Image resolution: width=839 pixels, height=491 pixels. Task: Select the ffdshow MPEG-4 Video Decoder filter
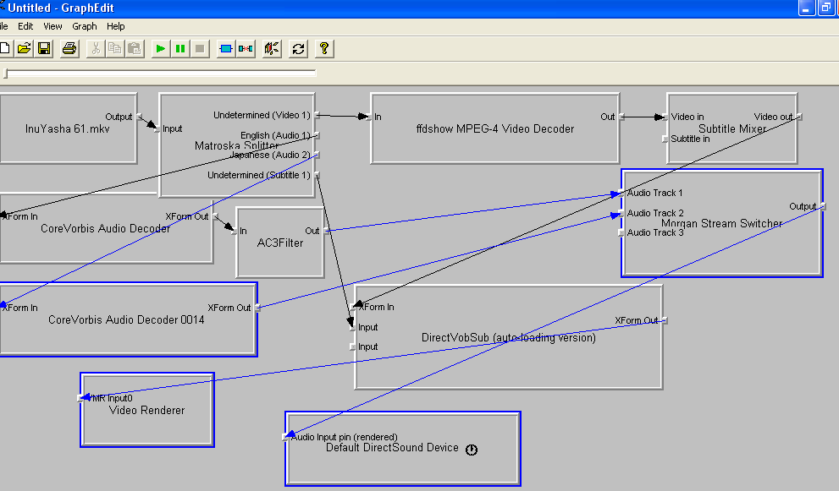(495, 128)
